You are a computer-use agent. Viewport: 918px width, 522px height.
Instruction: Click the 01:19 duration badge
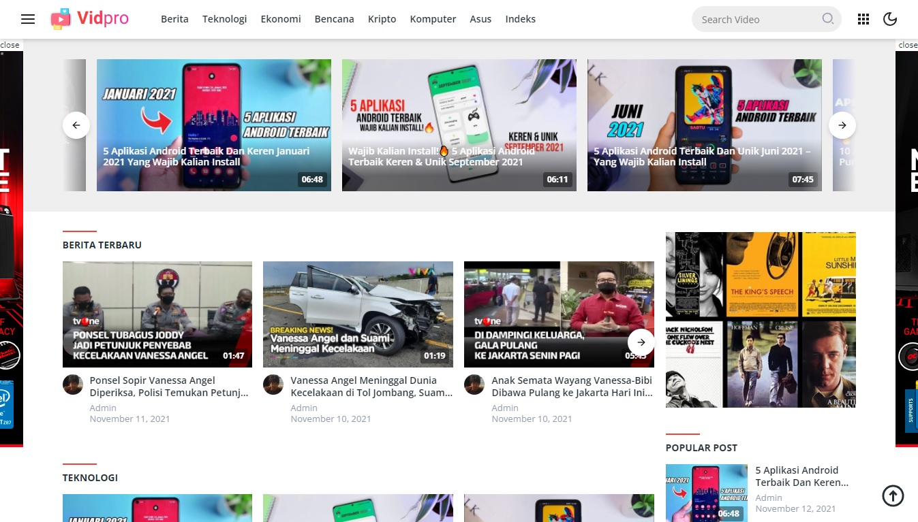coord(434,355)
